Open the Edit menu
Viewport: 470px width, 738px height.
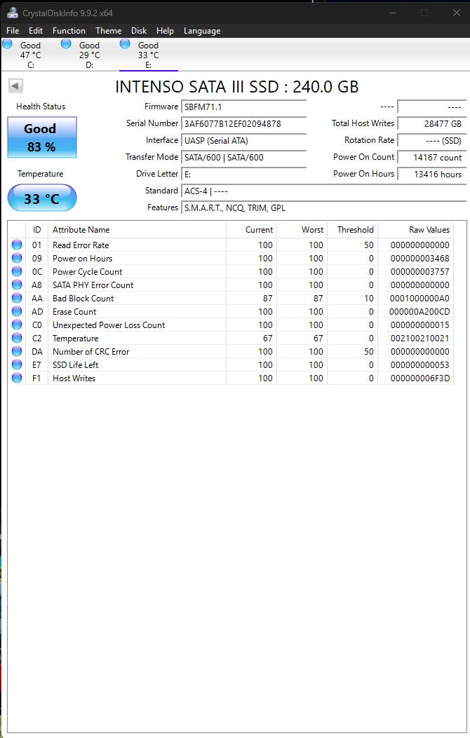tap(35, 31)
